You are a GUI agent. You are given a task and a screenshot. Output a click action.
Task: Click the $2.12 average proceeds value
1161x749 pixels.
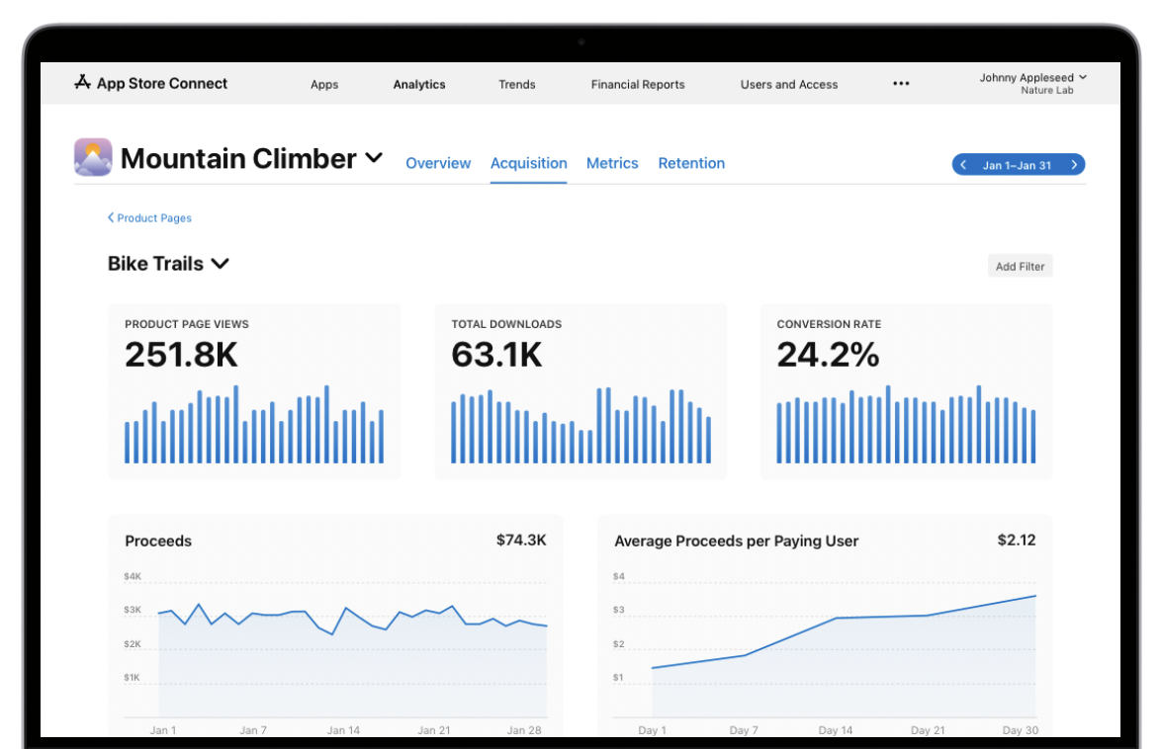[x=1017, y=541]
